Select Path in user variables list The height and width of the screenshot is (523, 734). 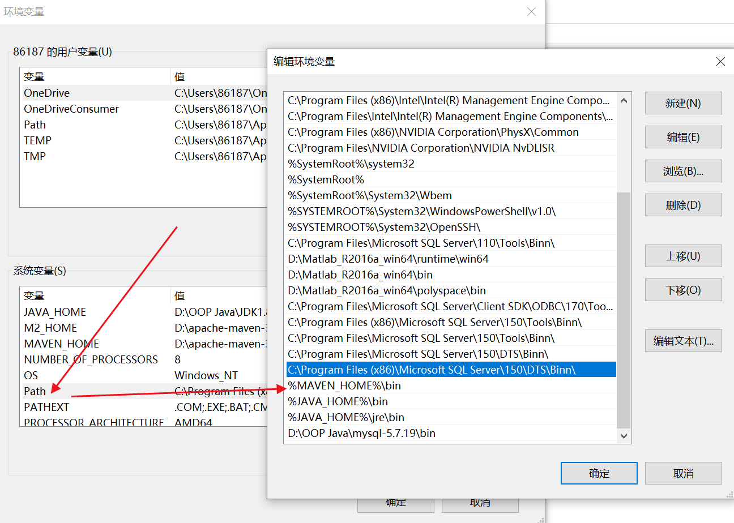144,125
